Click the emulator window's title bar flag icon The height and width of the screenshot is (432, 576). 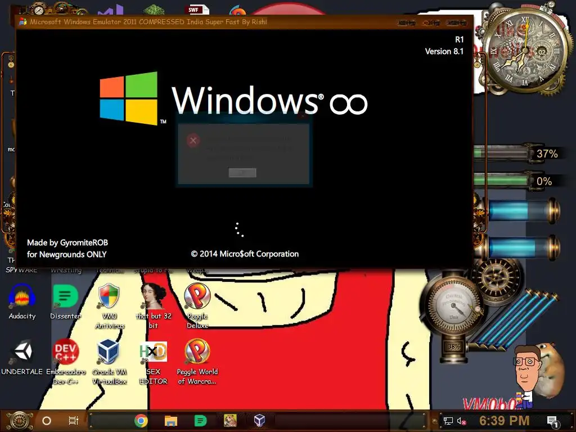click(22, 22)
